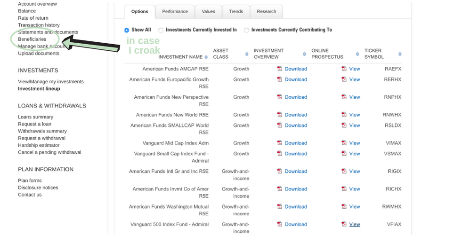The height and width of the screenshot is (235, 471).
Task: Click prospectus PDF icon for RERHX
Action: pos(344,79)
